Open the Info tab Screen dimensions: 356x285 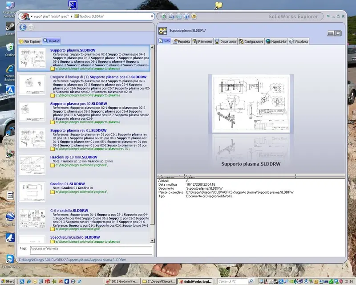tap(164, 41)
